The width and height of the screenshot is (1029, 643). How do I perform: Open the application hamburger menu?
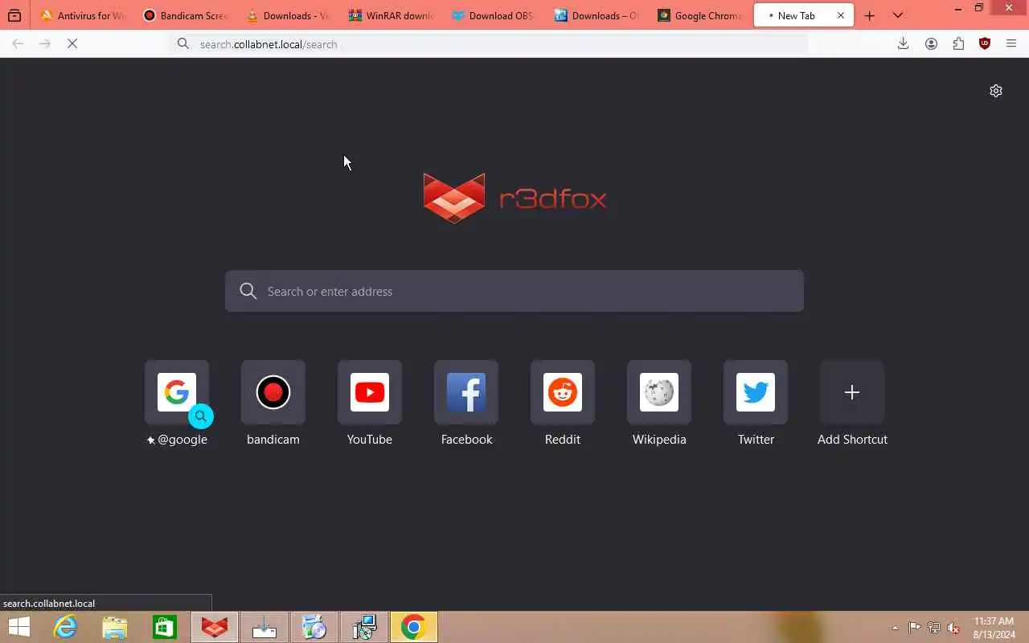pyautogui.click(x=1011, y=44)
